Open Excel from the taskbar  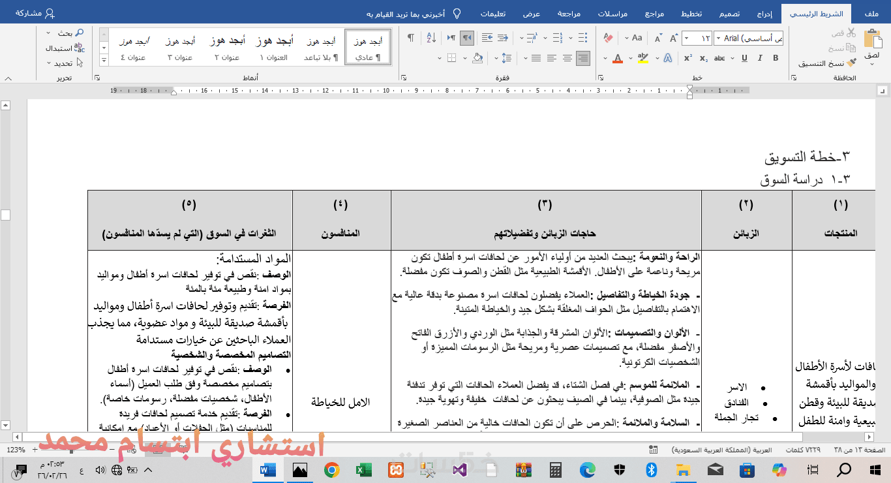[x=363, y=469]
